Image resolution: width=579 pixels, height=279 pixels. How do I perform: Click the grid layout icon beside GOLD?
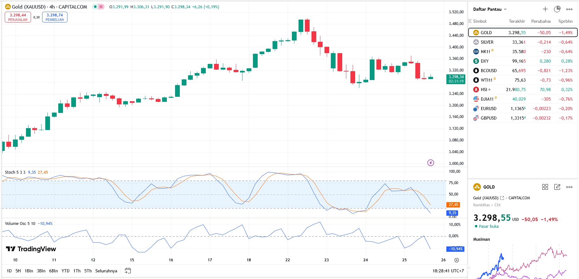coord(545,187)
